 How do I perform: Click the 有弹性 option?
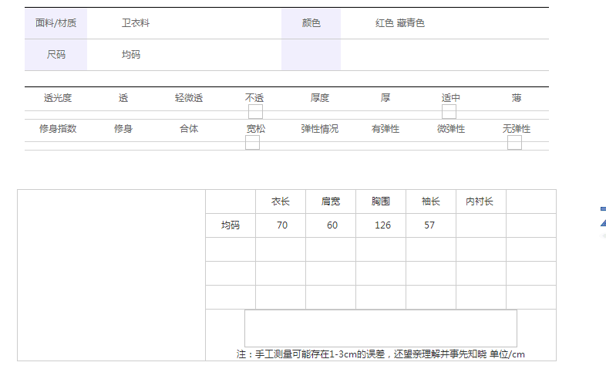(385, 129)
